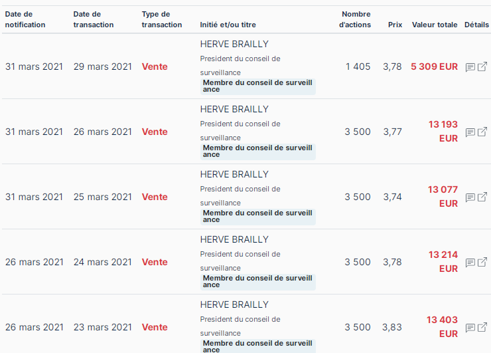Click the Valeur totale column header
Image resolution: width=491 pixels, height=353 pixels.
[x=435, y=25]
